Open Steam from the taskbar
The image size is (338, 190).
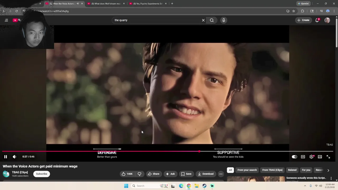coord(204,186)
